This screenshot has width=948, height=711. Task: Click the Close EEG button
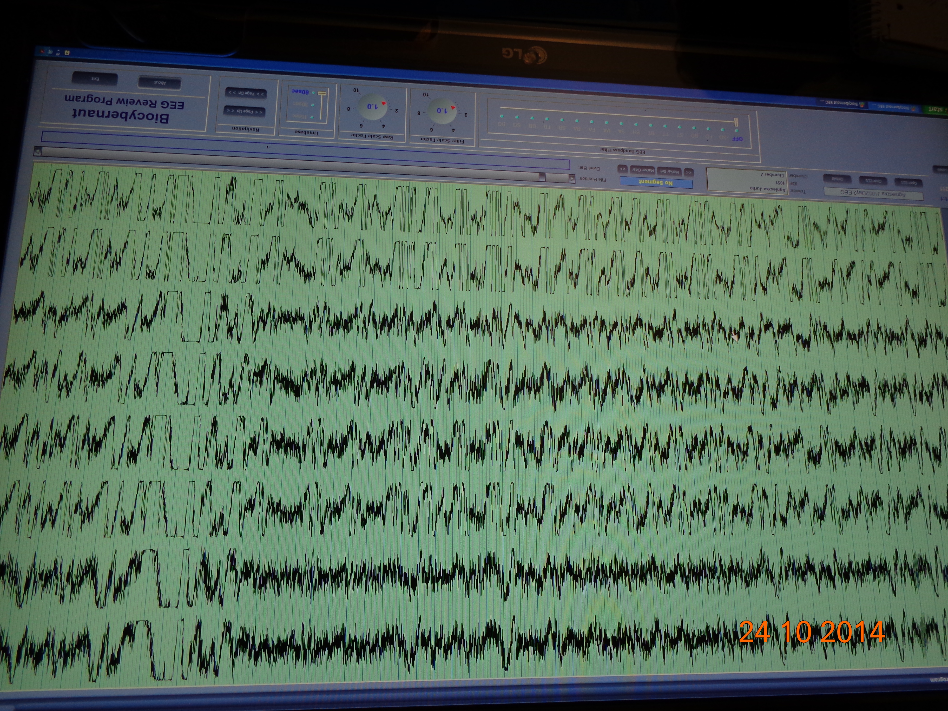(873, 181)
